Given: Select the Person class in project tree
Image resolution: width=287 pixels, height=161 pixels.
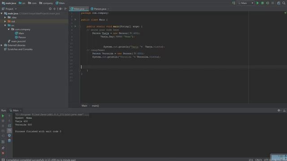Looking at the screenshot, I should pos(20,38).
